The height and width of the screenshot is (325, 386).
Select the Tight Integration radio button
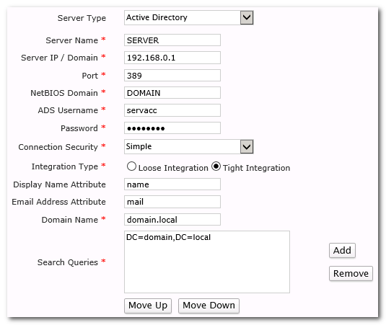(216, 166)
